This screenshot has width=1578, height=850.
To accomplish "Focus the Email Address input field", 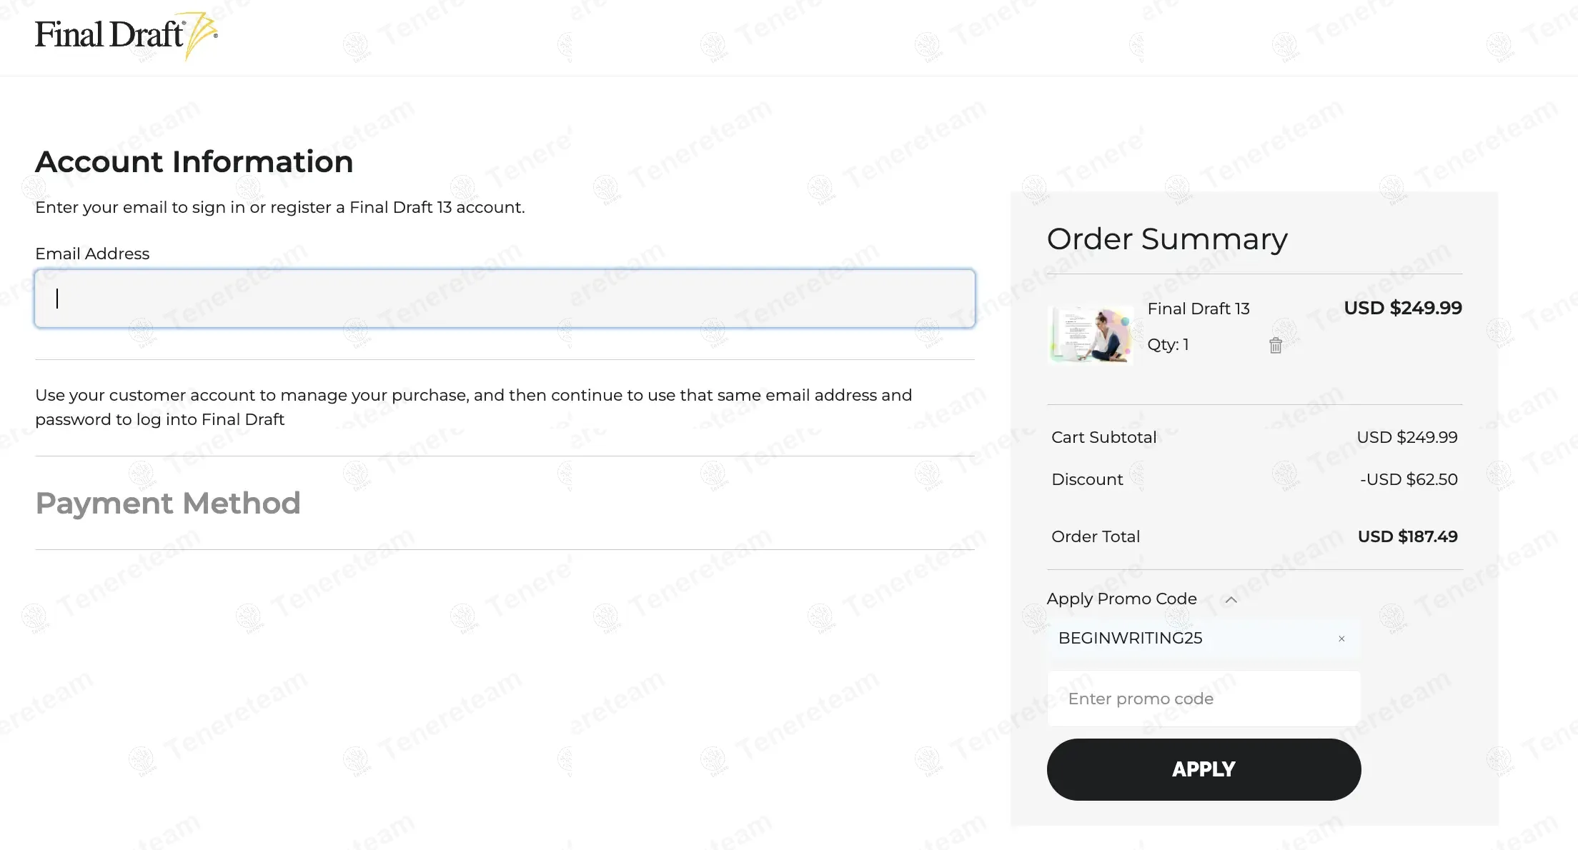I will tap(505, 299).
